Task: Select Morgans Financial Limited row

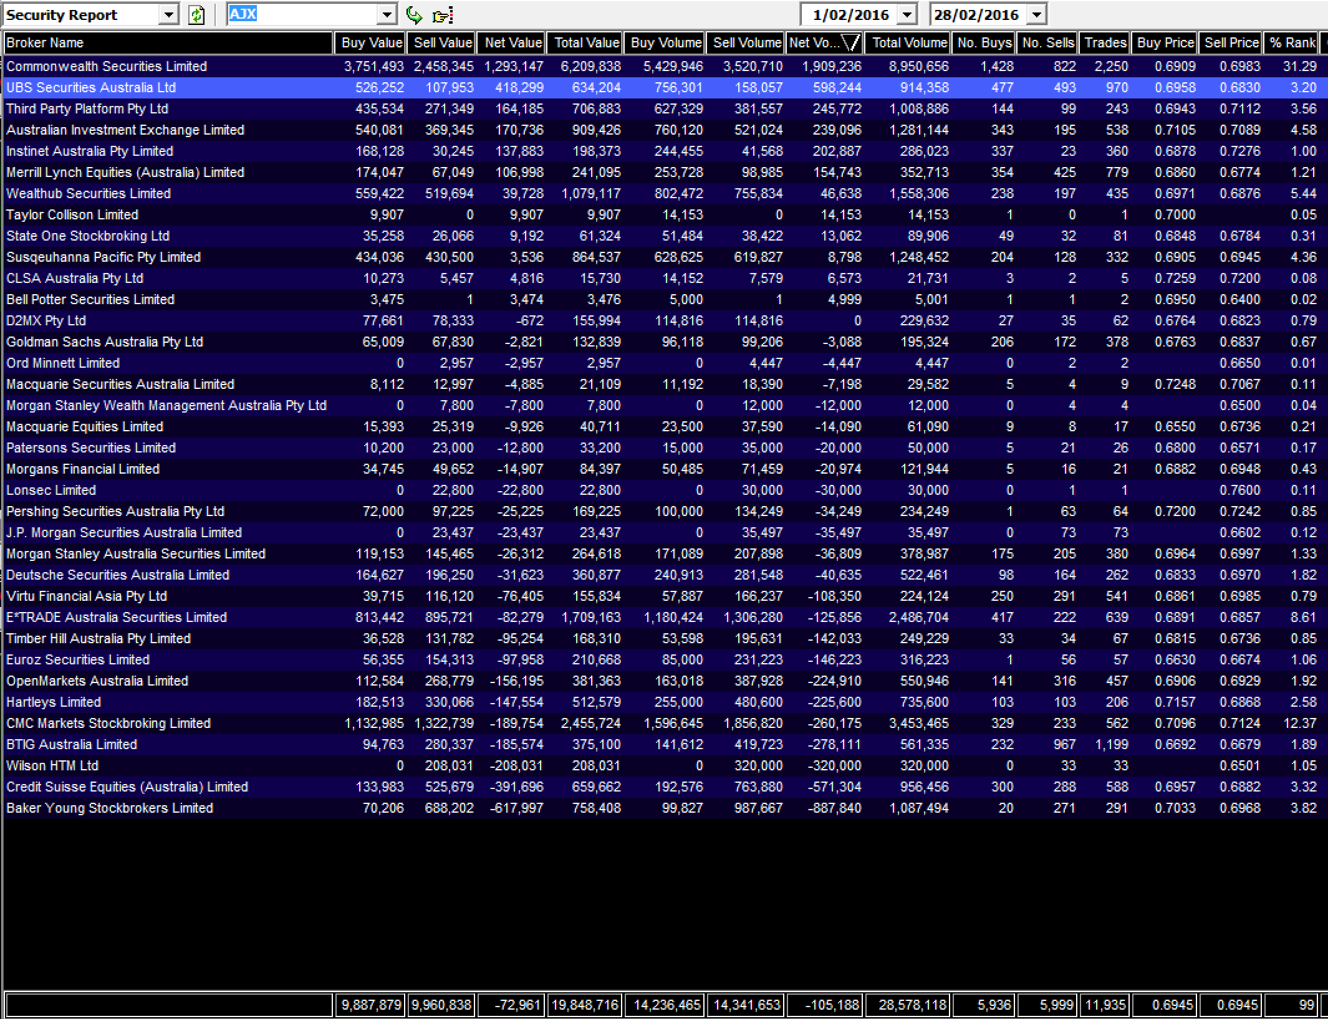Action: (x=665, y=469)
